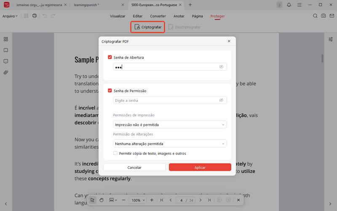This screenshot has width=337, height=211.
Task: Go to previous page arrow
Action: coord(171,200)
